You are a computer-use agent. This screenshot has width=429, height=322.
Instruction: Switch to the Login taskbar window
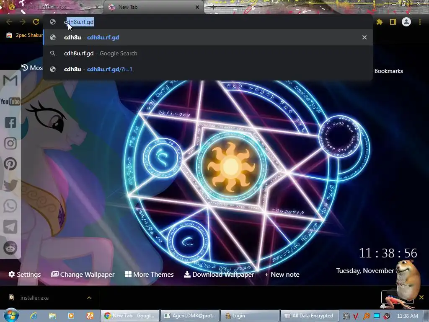point(250,316)
